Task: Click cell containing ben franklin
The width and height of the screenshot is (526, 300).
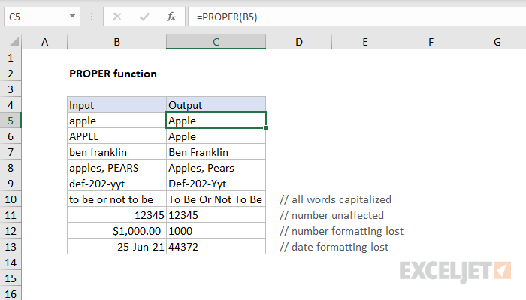Action: tap(116, 152)
